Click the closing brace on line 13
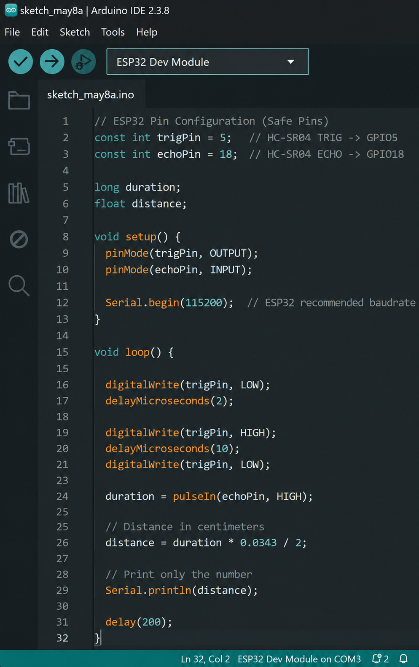 tap(97, 319)
